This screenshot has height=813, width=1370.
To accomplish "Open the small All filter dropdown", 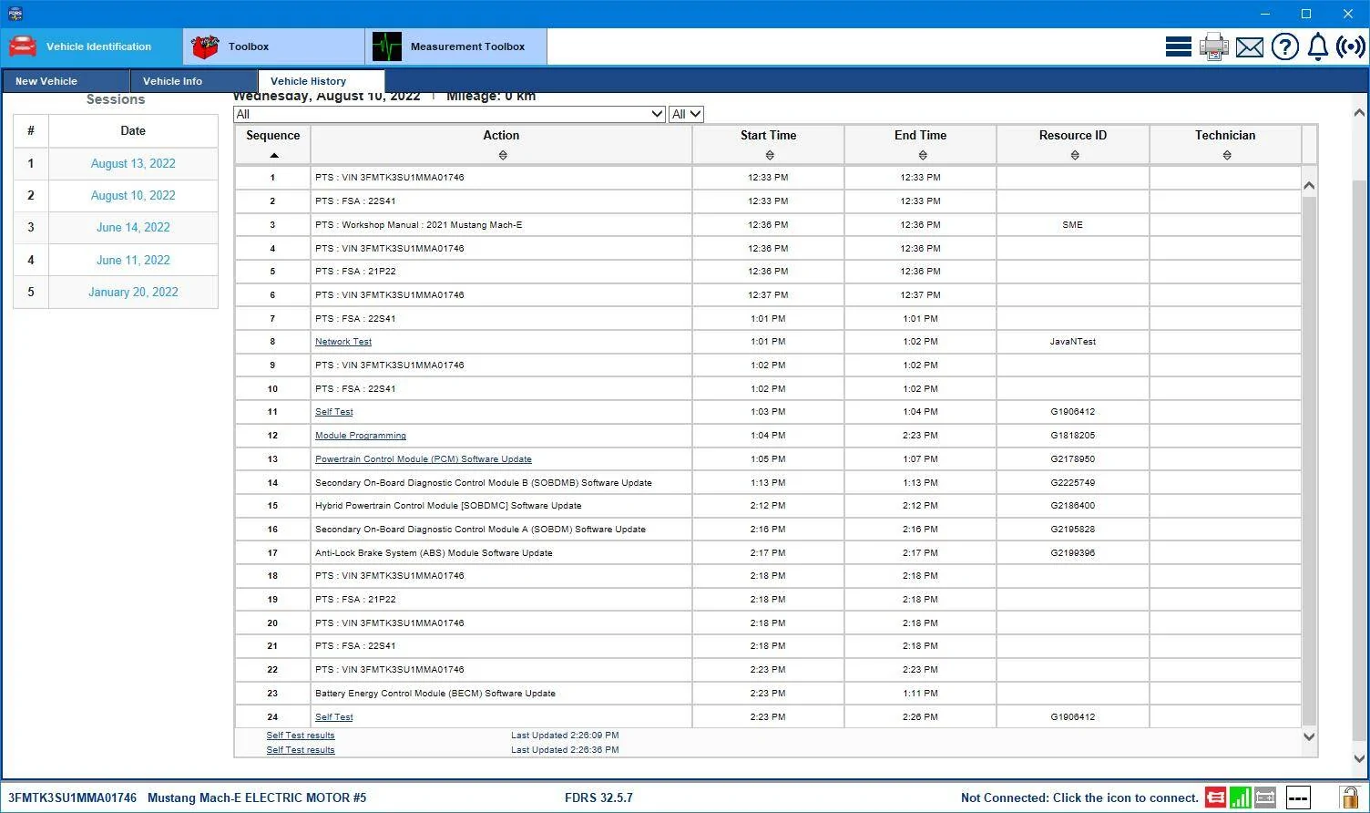I will tap(686, 114).
